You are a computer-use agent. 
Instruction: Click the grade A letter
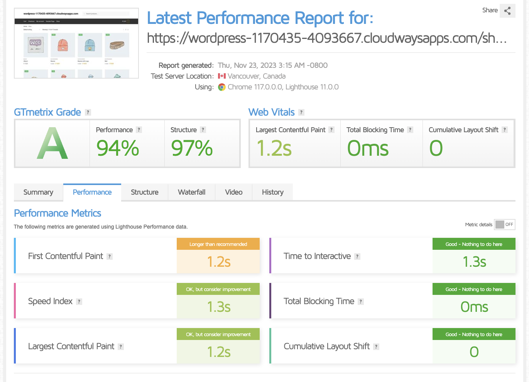(x=52, y=143)
